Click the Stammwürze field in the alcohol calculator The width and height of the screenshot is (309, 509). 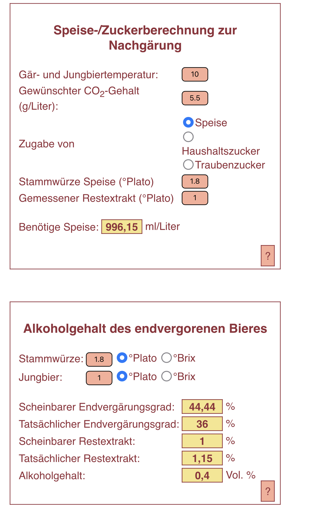(x=99, y=359)
